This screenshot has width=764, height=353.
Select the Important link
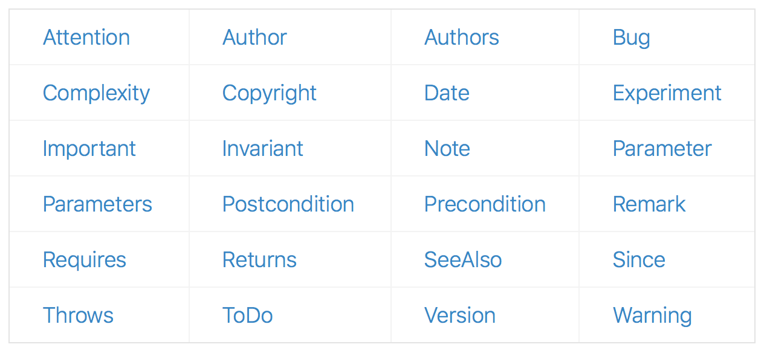click(x=89, y=149)
